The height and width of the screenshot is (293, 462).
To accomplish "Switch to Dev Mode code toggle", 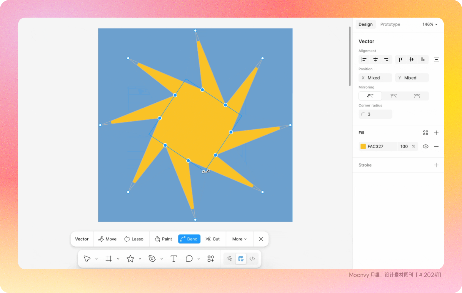I will 252,259.
